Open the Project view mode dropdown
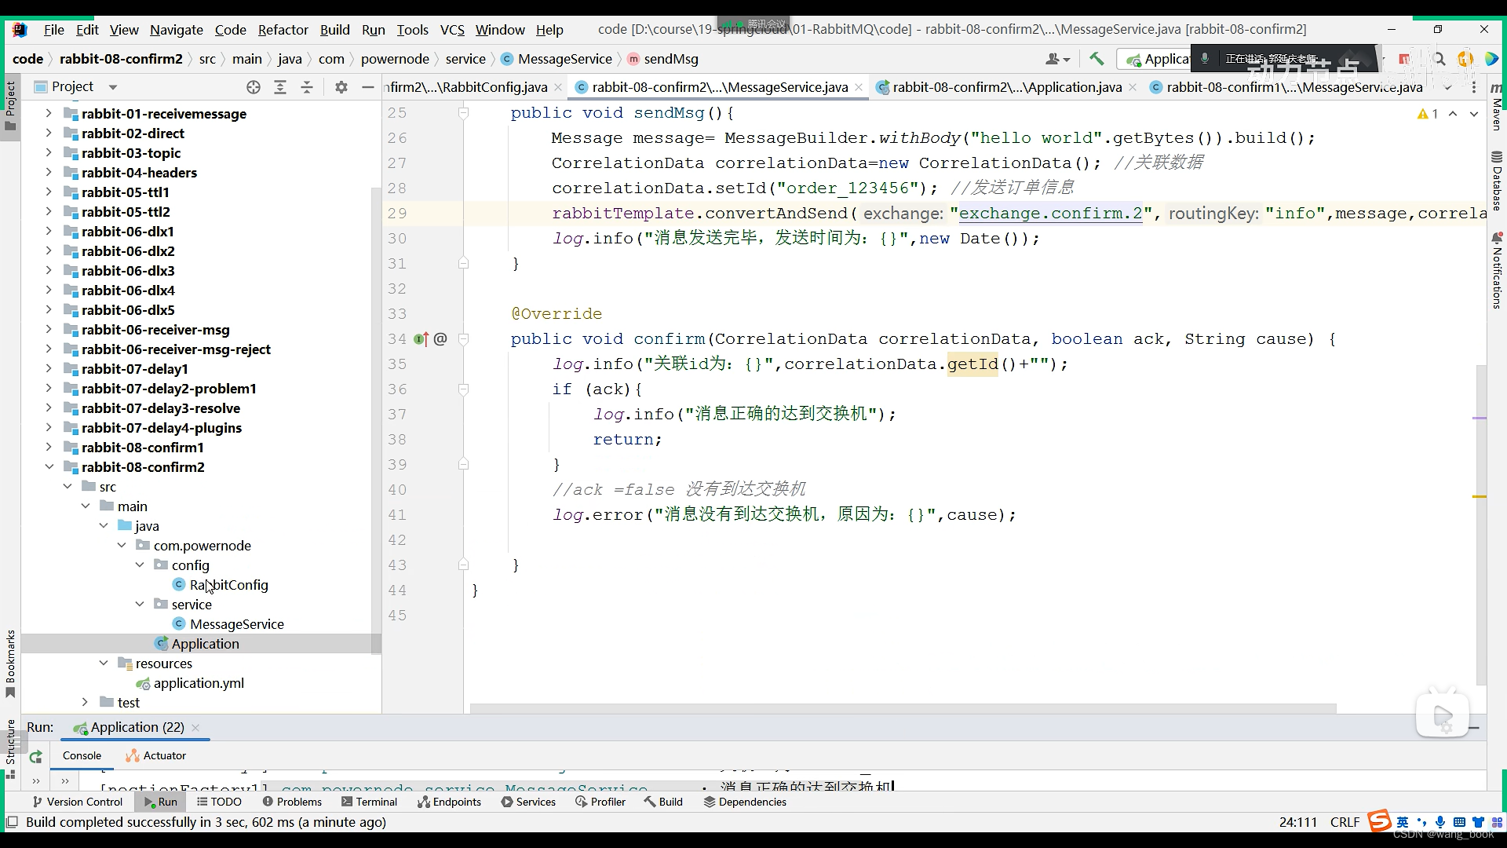 [112, 87]
